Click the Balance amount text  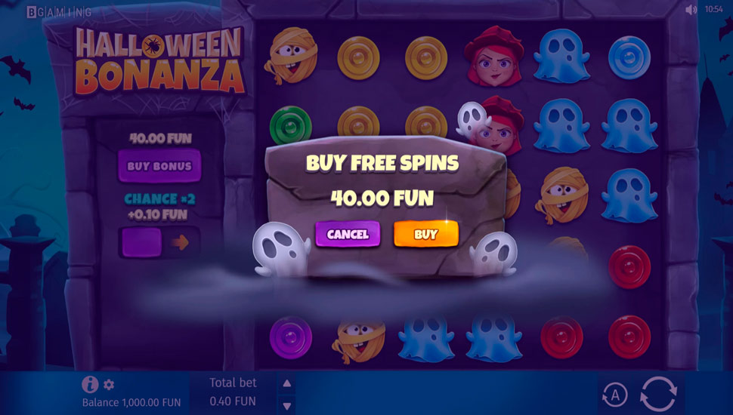point(131,402)
